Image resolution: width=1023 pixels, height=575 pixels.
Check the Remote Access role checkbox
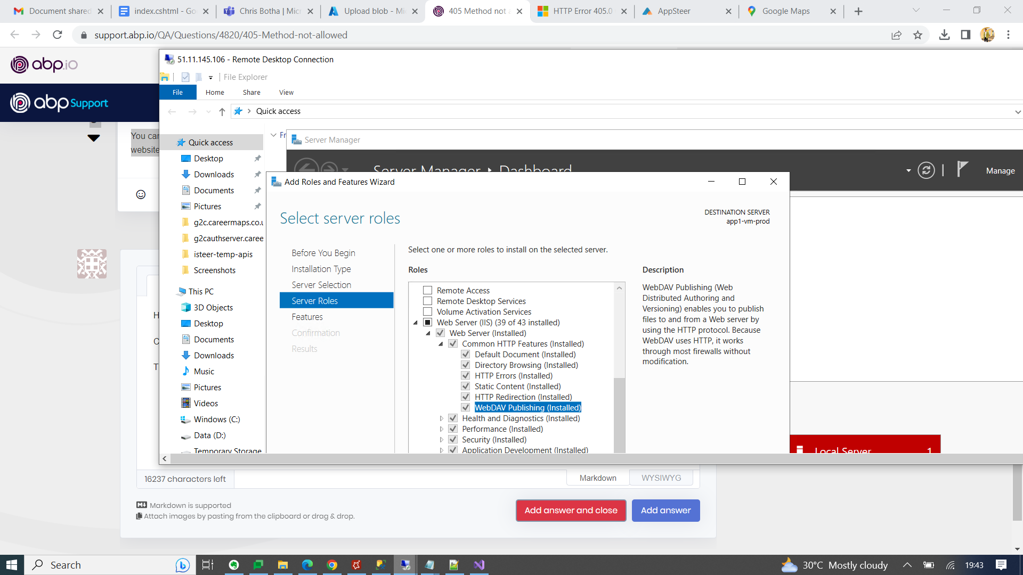coord(427,290)
